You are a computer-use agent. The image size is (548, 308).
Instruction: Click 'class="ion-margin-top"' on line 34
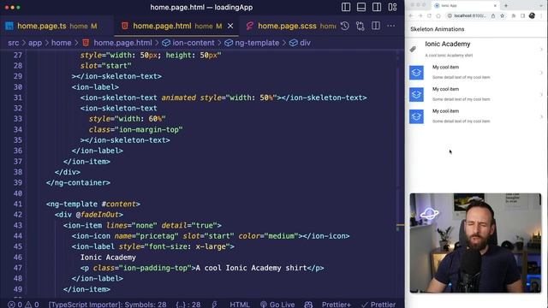[x=136, y=129]
